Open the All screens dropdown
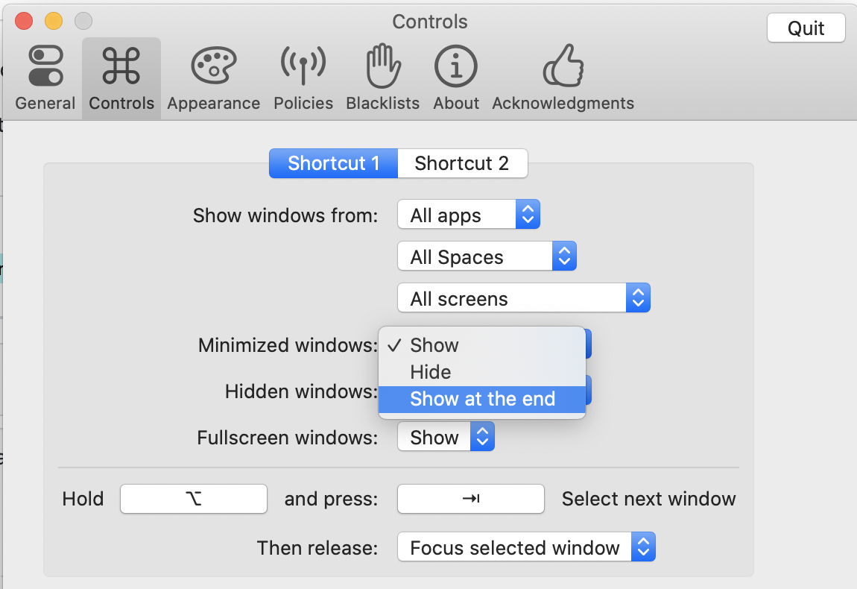Screen dimensions: 857x589 (523, 297)
